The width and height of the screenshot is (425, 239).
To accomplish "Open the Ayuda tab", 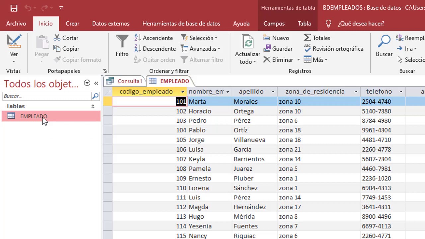I will [241, 24].
